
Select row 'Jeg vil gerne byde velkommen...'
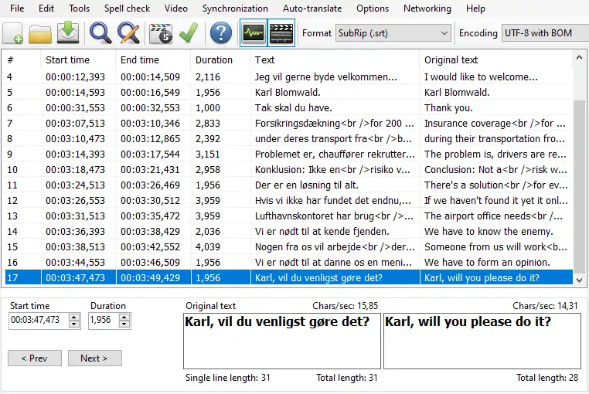click(289, 77)
